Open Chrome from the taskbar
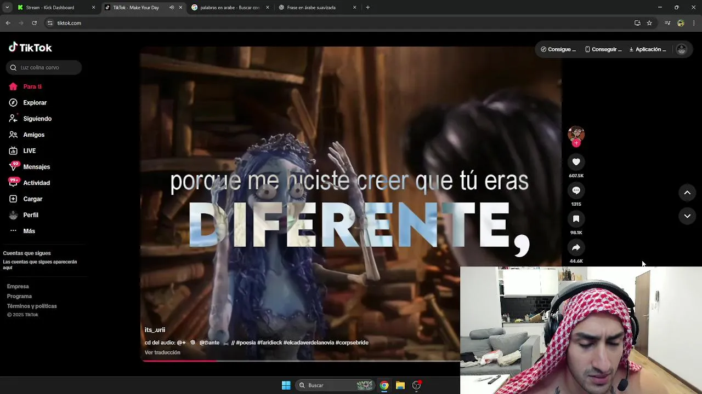Image resolution: width=702 pixels, height=394 pixels. (x=384, y=385)
